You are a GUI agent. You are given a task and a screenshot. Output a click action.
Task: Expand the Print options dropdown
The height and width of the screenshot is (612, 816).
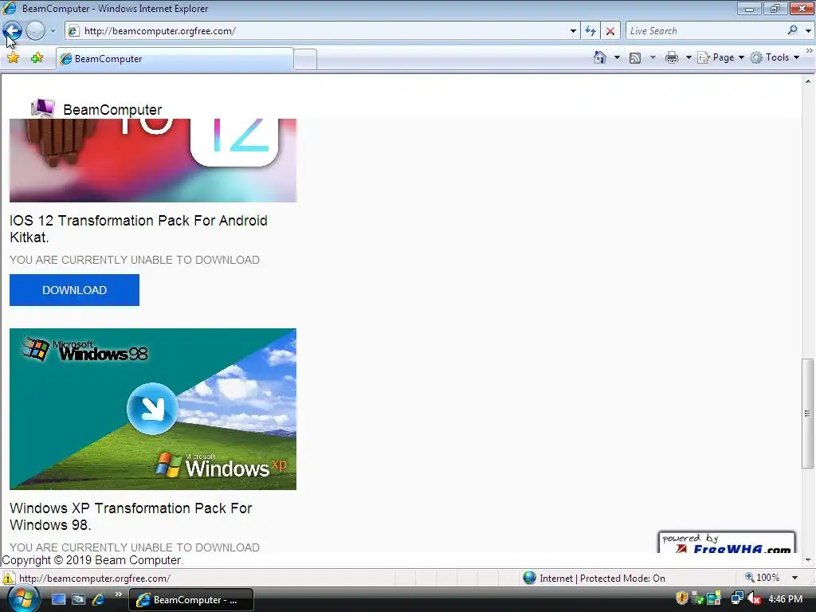tap(688, 57)
